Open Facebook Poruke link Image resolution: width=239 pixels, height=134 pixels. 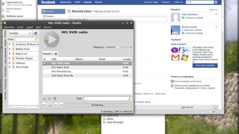98,2
